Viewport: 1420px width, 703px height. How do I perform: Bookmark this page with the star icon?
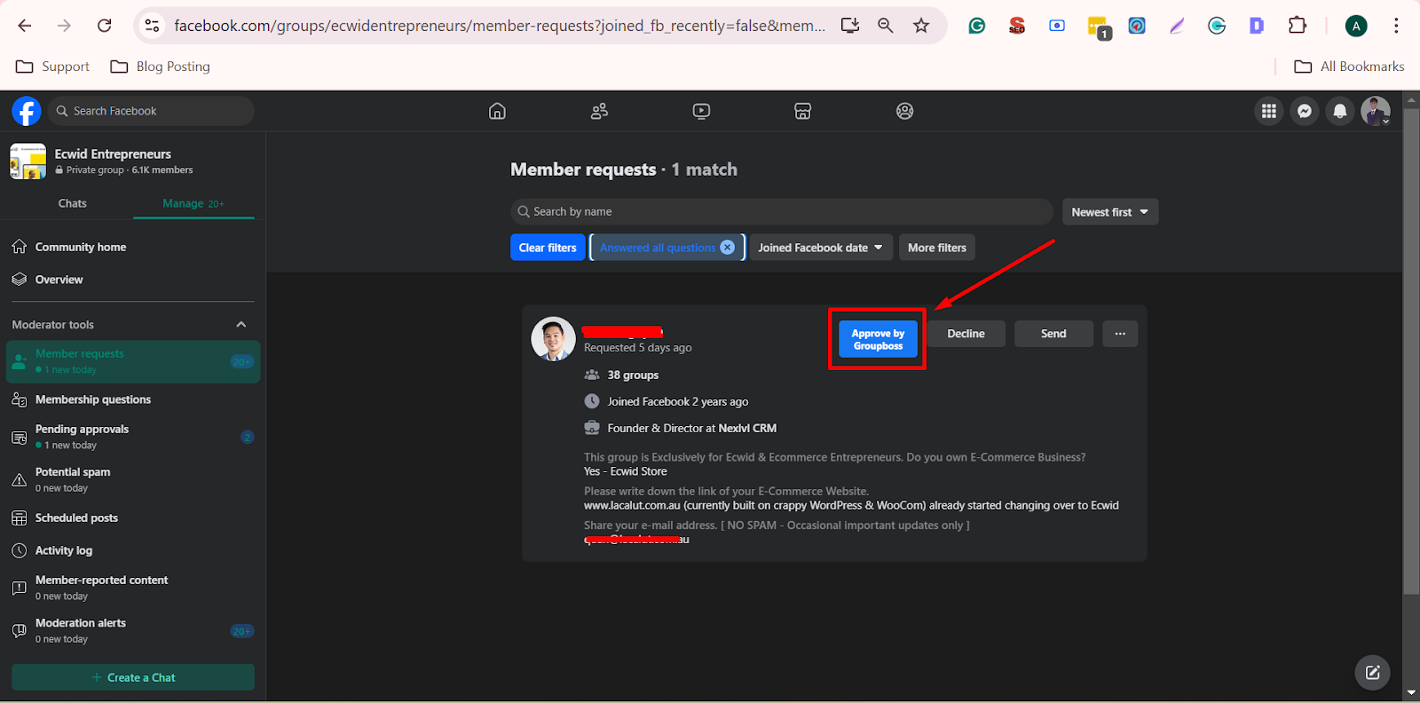click(921, 26)
